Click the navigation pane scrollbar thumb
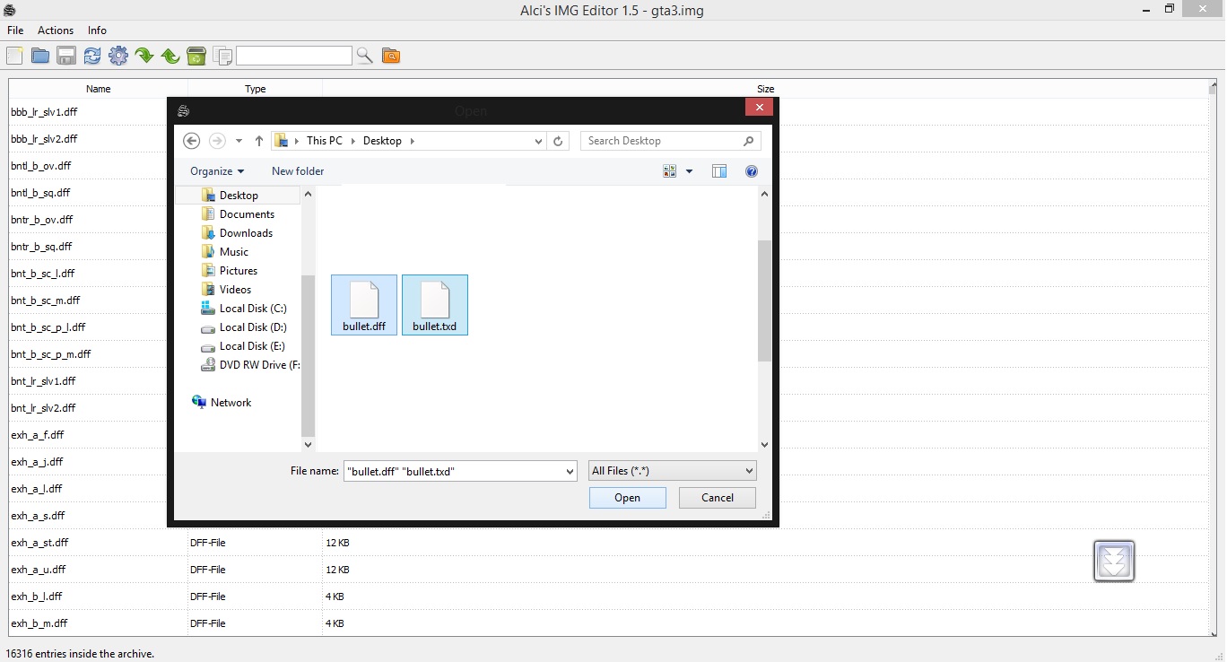The width and height of the screenshot is (1227, 662). 308,356
